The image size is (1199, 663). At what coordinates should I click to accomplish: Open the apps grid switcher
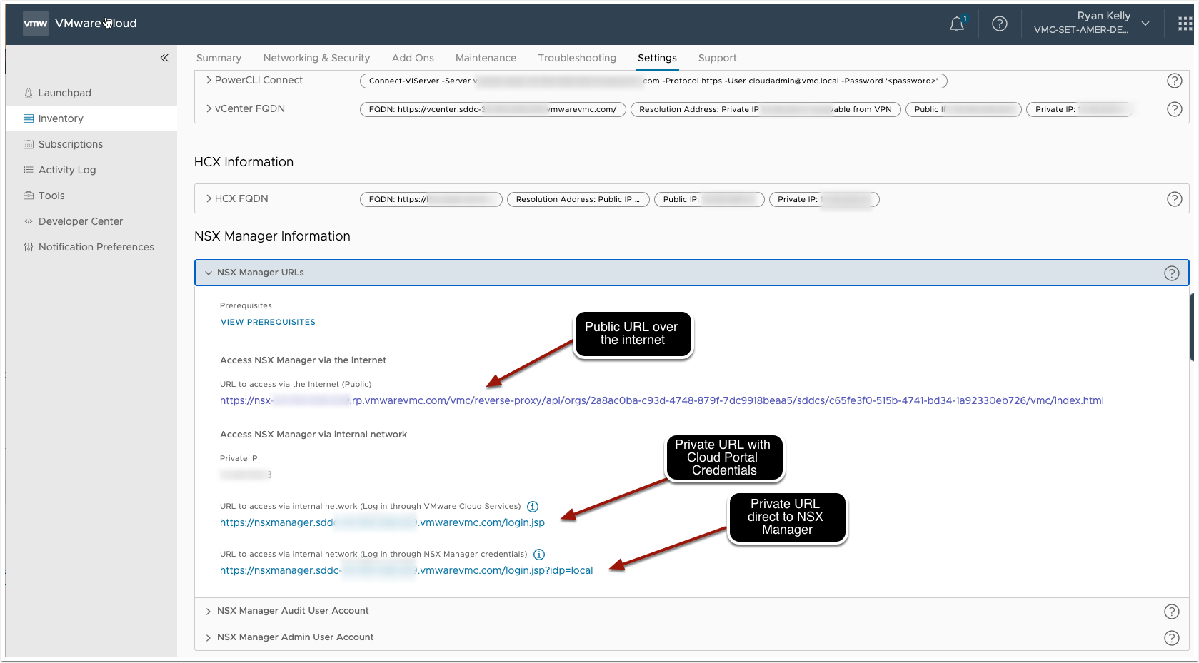1185,24
